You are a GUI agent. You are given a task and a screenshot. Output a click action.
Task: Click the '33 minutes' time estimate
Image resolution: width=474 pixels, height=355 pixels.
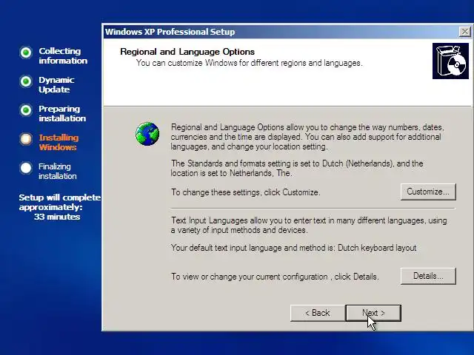(57, 217)
